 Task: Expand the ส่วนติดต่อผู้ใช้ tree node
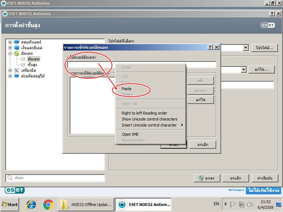pyautogui.click(x=10, y=76)
